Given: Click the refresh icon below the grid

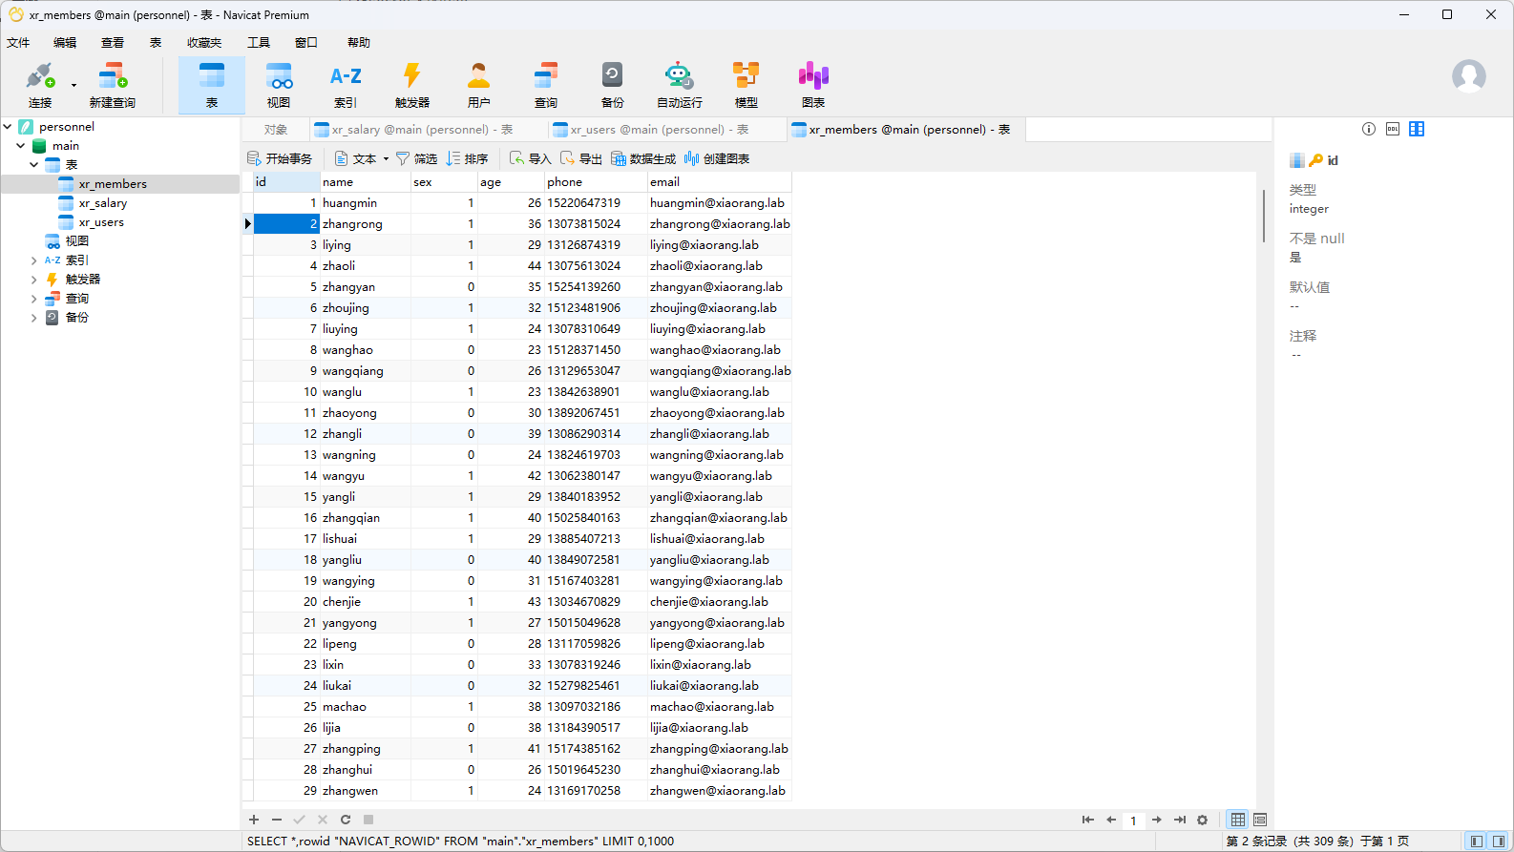Looking at the screenshot, I should coord(346,820).
